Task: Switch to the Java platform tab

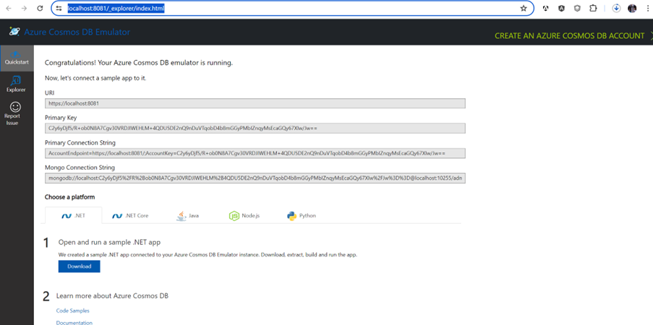Action: click(x=188, y=215)
